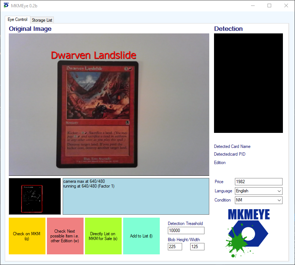
Task: Click the 'camera max at 640/480' log line
Action: [84, 181]
